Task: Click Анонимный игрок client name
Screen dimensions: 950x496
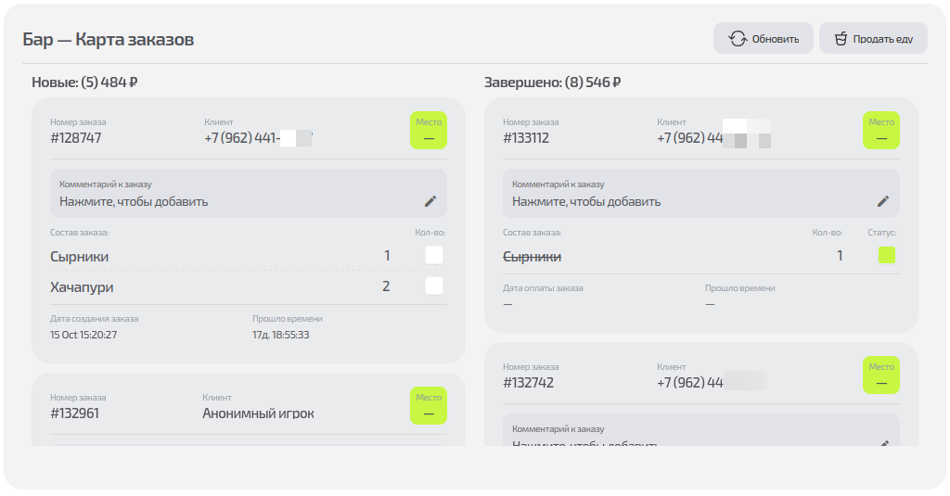Action: click(x=258, y=413)
